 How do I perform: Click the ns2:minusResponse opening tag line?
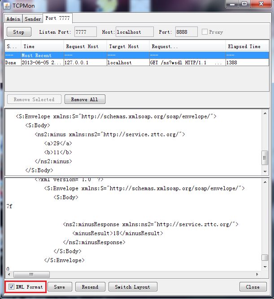[151, 224]
